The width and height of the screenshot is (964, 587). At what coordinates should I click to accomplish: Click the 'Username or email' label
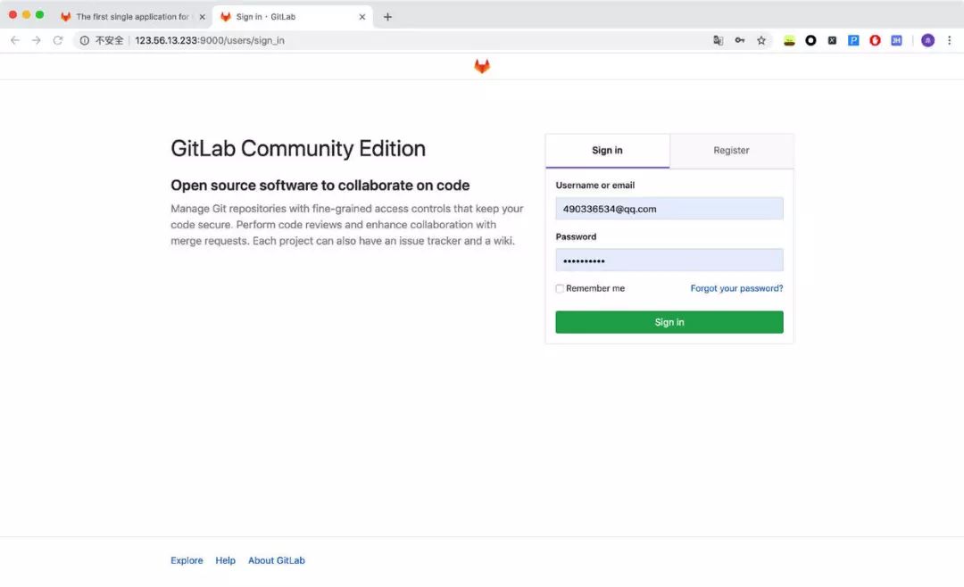[x=595, y=185]
